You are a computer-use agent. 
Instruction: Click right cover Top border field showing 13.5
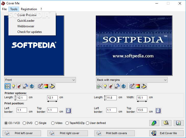(x=142, y=110)
